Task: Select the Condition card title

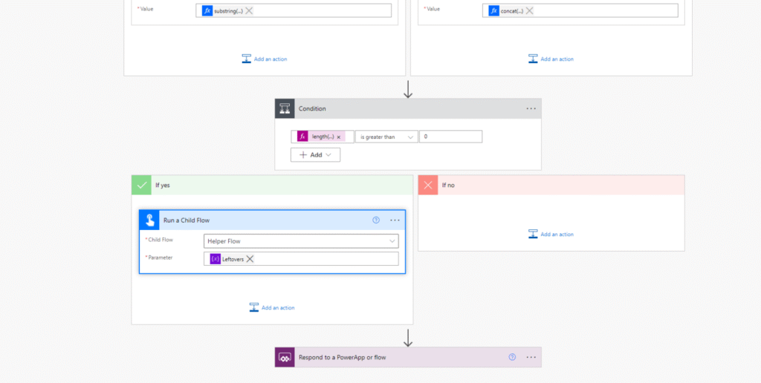Action: click(312, 108)
